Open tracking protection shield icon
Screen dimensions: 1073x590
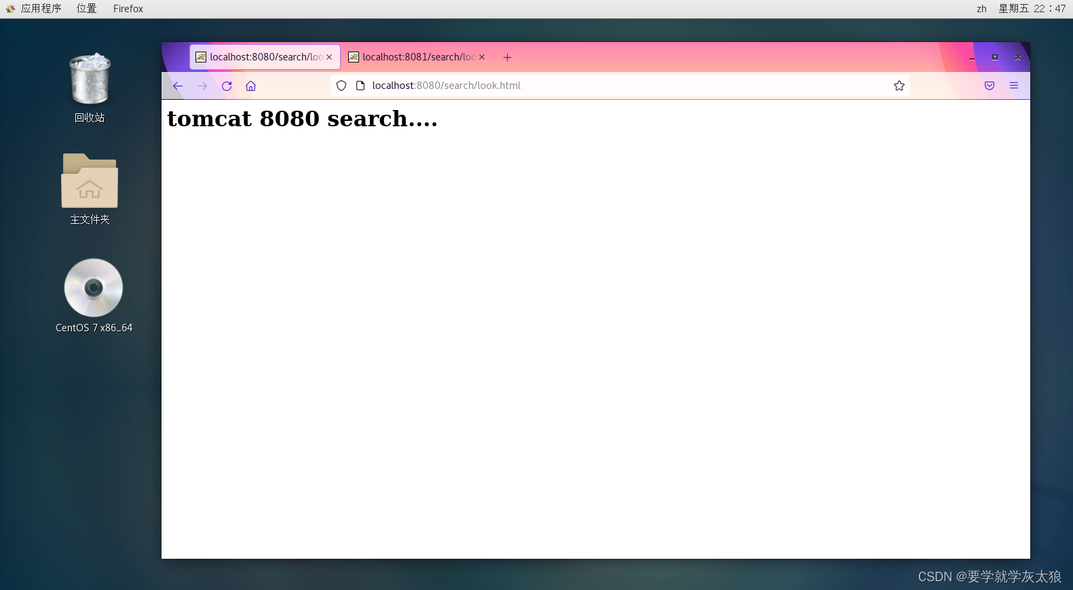[341, 86]
